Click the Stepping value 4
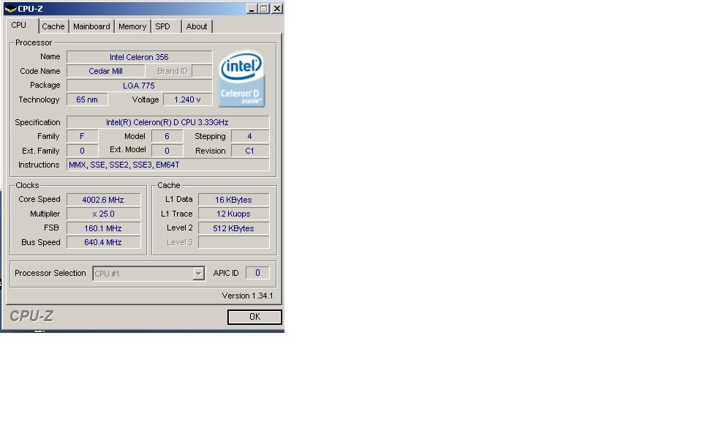Image resolution: width=702 pixels, height=439 pixels. point(250,136)
